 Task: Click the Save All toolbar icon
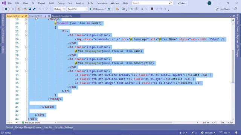pyautogui.click(x=34, y=9)
